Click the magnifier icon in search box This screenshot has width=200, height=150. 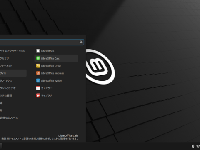coord(81,42)
